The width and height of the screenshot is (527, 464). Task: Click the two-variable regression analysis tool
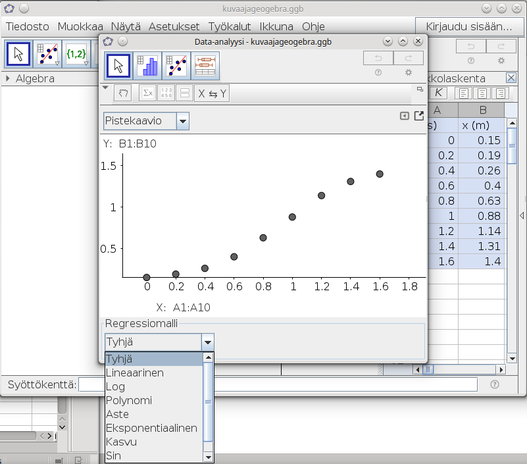pos(176,65)
